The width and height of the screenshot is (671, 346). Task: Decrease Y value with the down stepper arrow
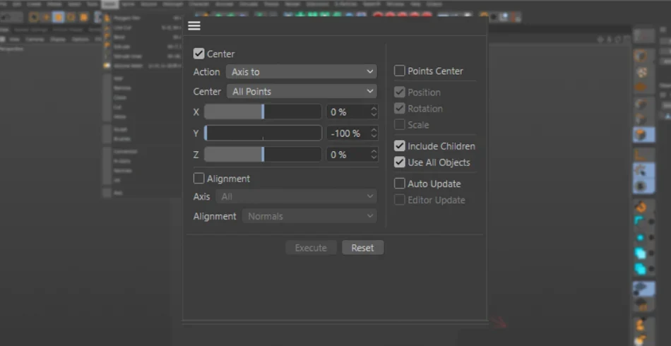(374, 137)
